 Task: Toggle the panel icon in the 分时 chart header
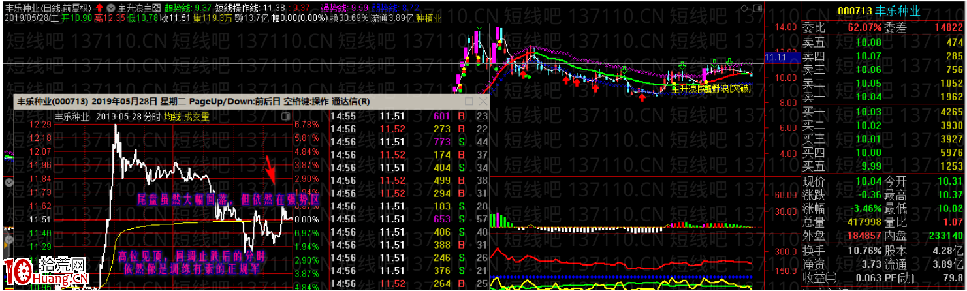coord(285,116)
